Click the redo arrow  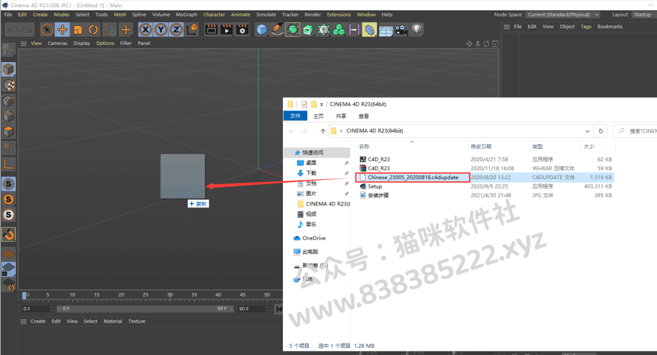[x=27, y=30]
